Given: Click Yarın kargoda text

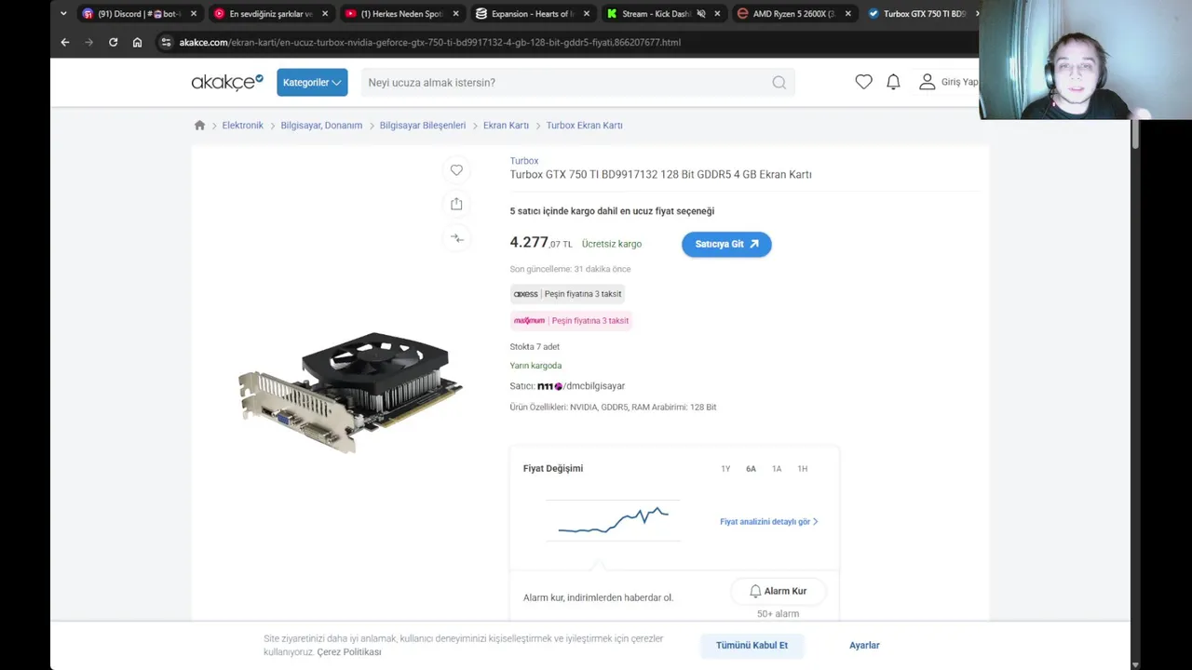Looking at the screenshot, I should pos(535,366).
